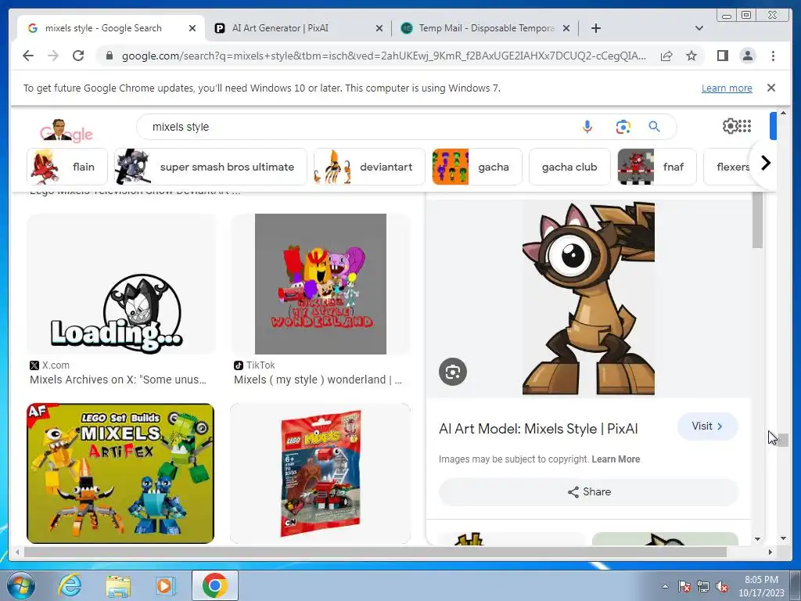801x601 pixels.
Task: Search by image with the Lens camera icon
Action: coord(623,127)
